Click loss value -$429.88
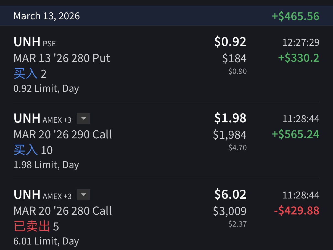 297,211
